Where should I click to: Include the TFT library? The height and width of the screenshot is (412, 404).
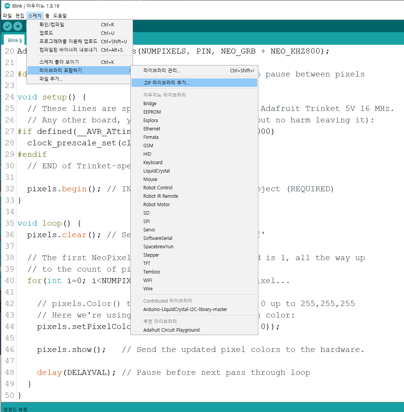[194, 263]
